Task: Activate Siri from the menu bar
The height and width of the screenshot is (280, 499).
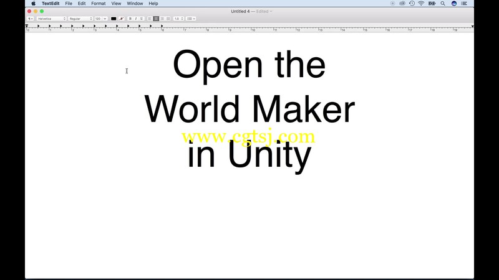Action: click(454, 4)
